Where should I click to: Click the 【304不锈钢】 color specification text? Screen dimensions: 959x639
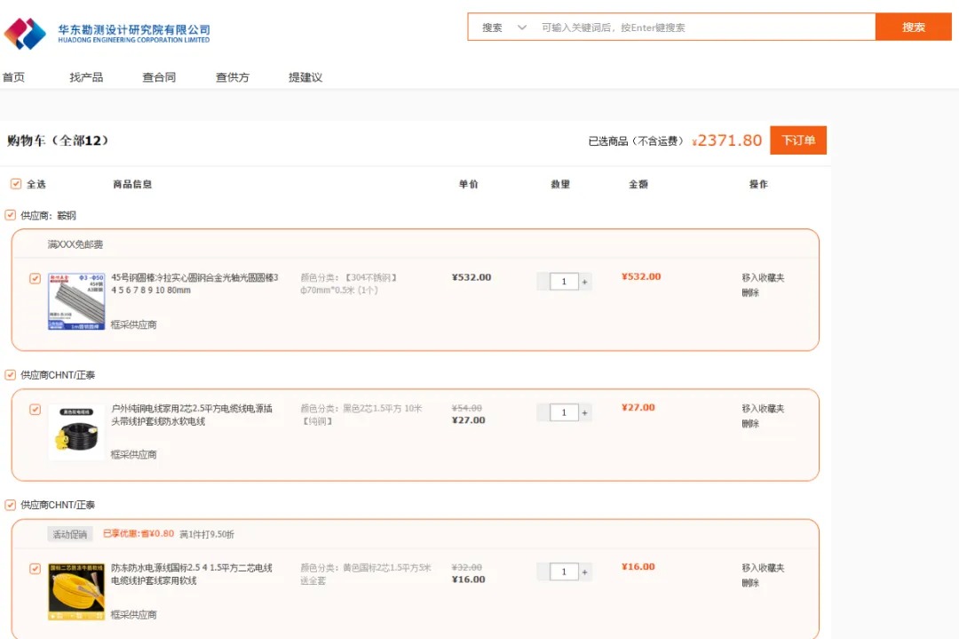[371, 277]
